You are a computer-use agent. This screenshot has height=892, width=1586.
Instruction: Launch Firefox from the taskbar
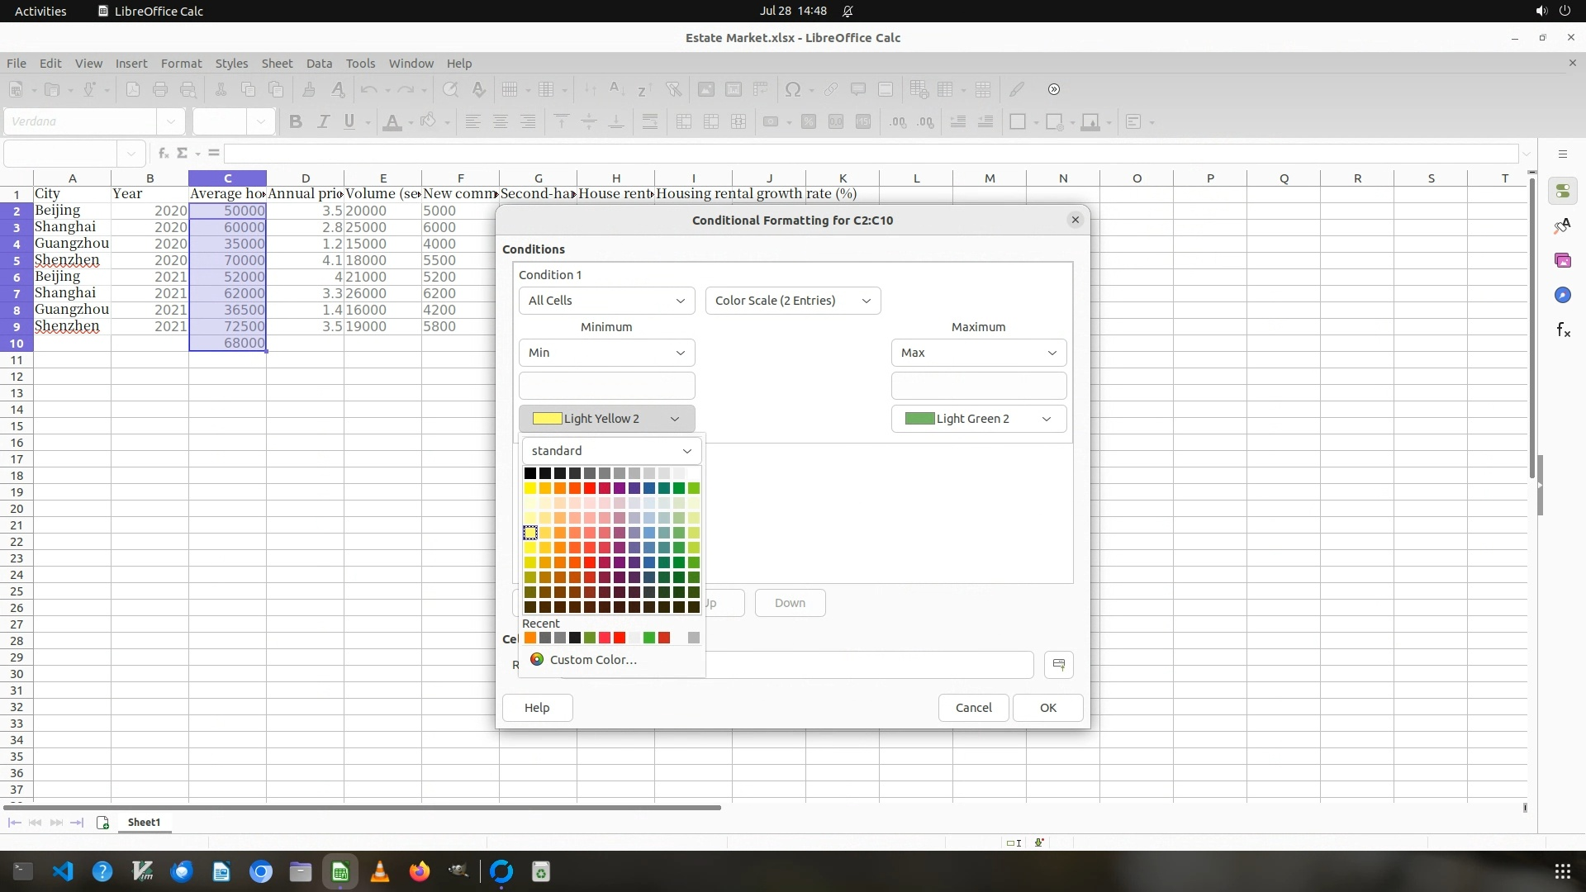[x=420, y=871]
